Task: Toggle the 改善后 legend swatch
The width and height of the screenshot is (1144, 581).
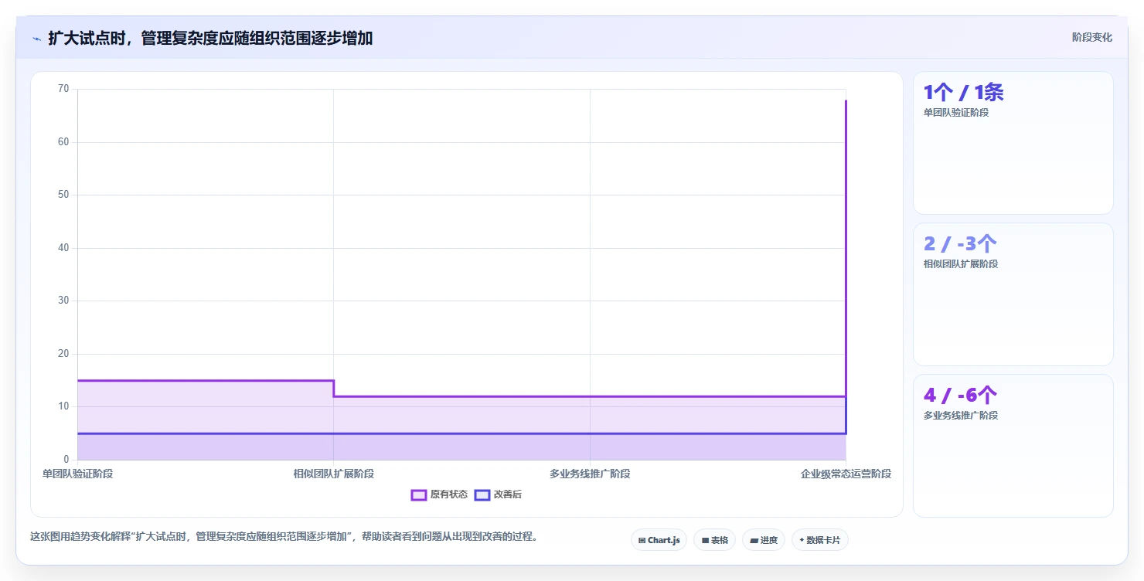Action: [482, 494]
